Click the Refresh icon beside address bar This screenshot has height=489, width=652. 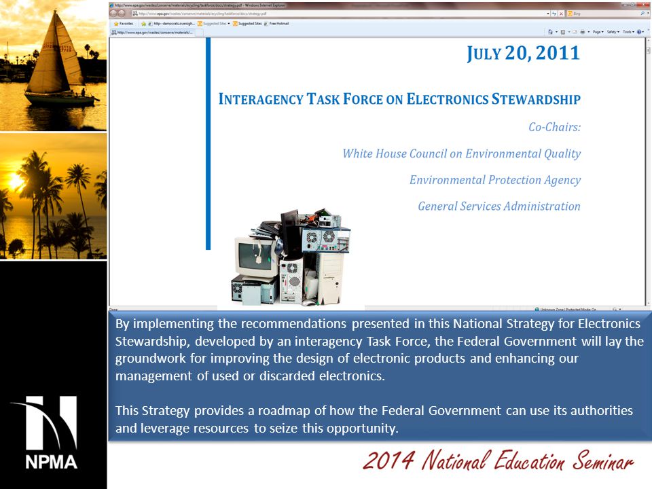click(554, 14)
